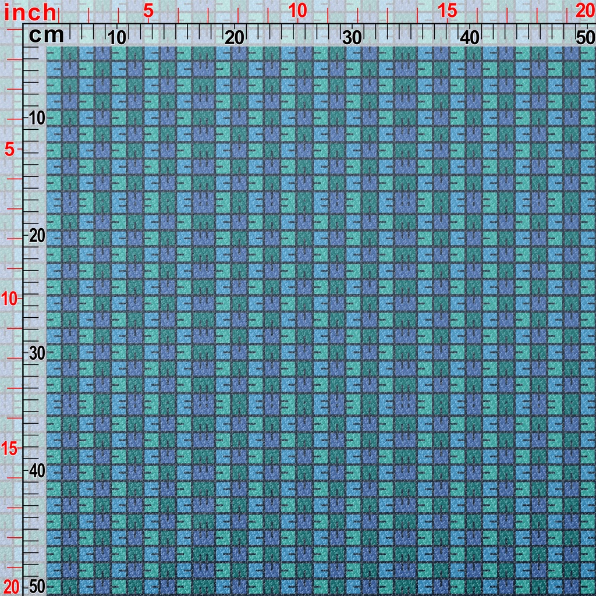Image resolution: width=596 pixels, height=596 pixels.
Task: Click the black "cm" ruler label
Action: [x=47, y=36]
